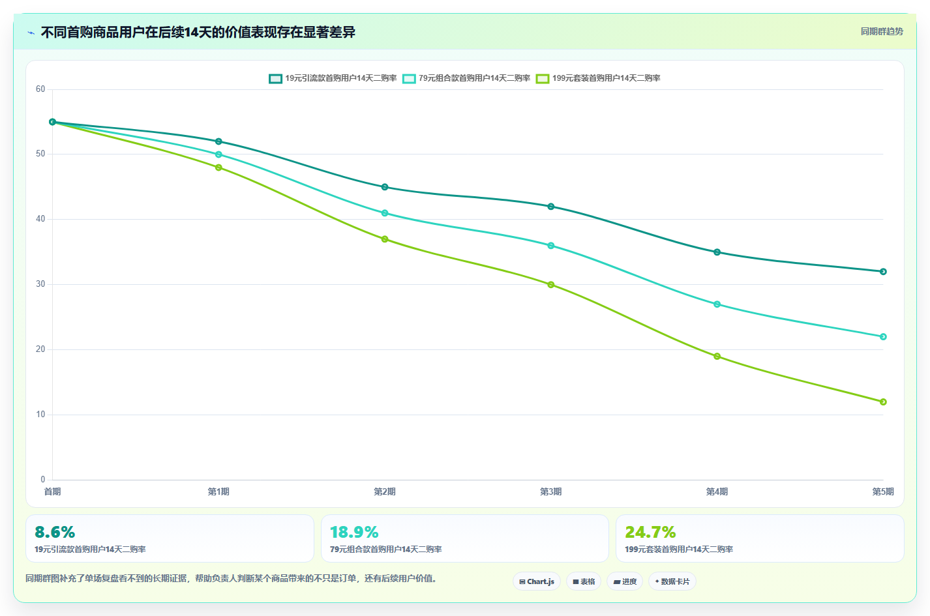Select 79元组合款 data point at 第4期
Screen dimensions: 930x616
[x=717, y=304]
